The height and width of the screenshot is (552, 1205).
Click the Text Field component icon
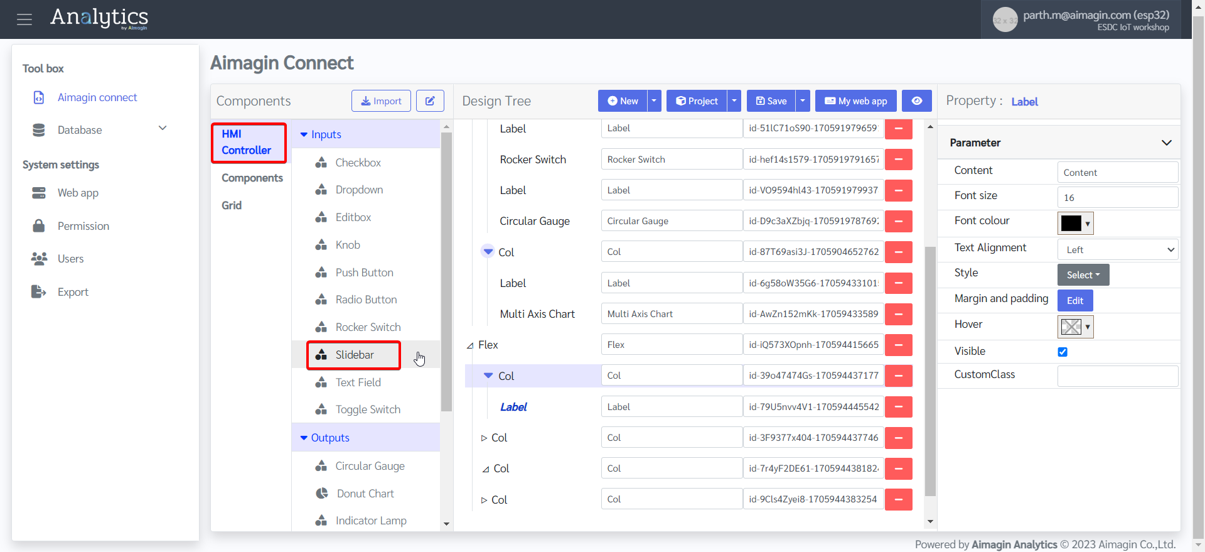coord(321,382)
